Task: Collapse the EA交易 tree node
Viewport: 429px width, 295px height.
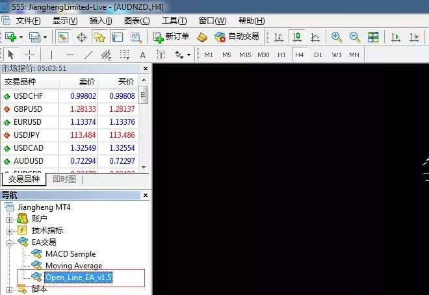Action: tap(9, 243)
